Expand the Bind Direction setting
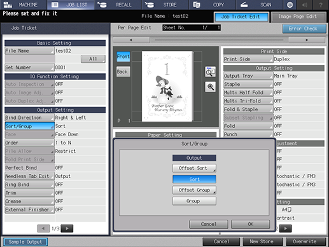Screen dimensions: 329x247 (29, 118)
